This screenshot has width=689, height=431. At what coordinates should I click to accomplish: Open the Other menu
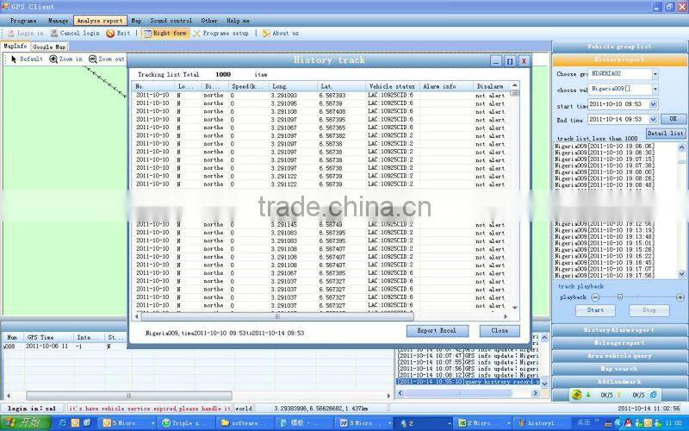(x=209, y=21)
